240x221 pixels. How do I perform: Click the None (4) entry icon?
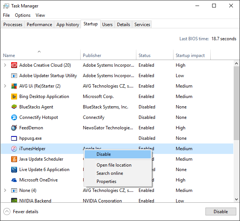[x=14, y=190]
